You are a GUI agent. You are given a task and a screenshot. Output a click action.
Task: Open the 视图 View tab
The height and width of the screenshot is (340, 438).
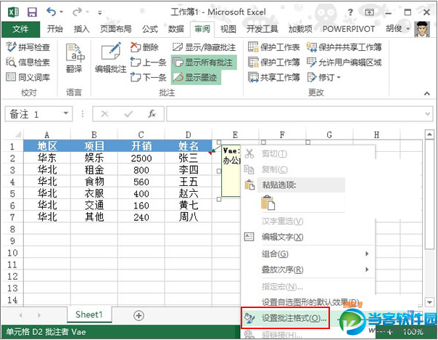click(x=228, y=29)
